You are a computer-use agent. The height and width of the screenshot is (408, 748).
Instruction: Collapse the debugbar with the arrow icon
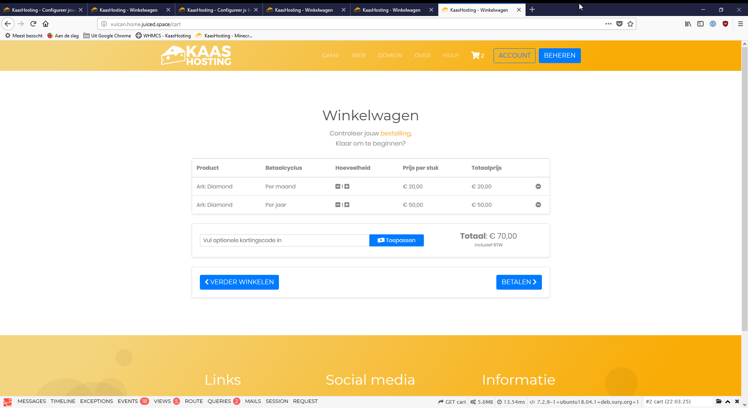tap(728, 401)
